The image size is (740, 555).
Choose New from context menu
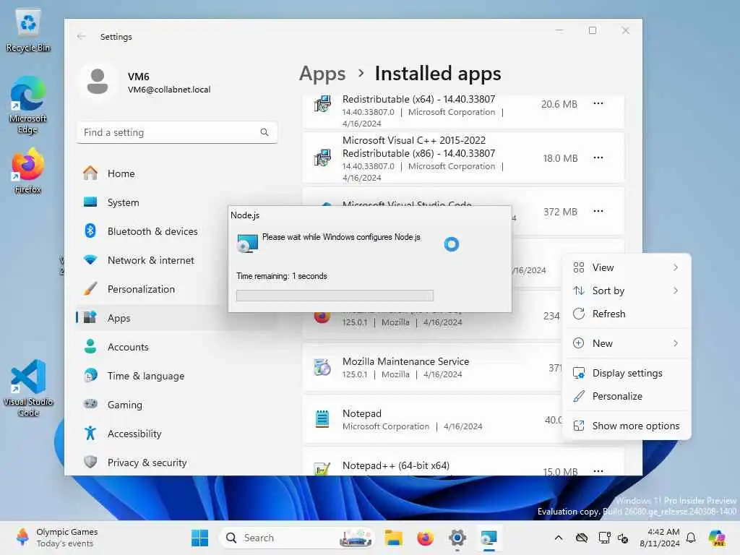pyautogui.click(x=627, y=343)
